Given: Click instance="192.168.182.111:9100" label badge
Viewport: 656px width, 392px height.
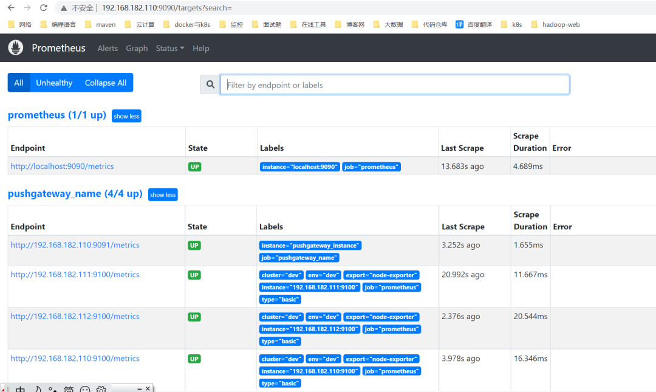Looking at the screenshot, I should click(310, 287).
